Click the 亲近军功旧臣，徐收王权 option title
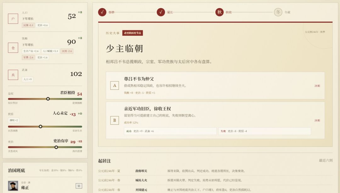Viewport: 340px width, 193px height. (147, 109)
